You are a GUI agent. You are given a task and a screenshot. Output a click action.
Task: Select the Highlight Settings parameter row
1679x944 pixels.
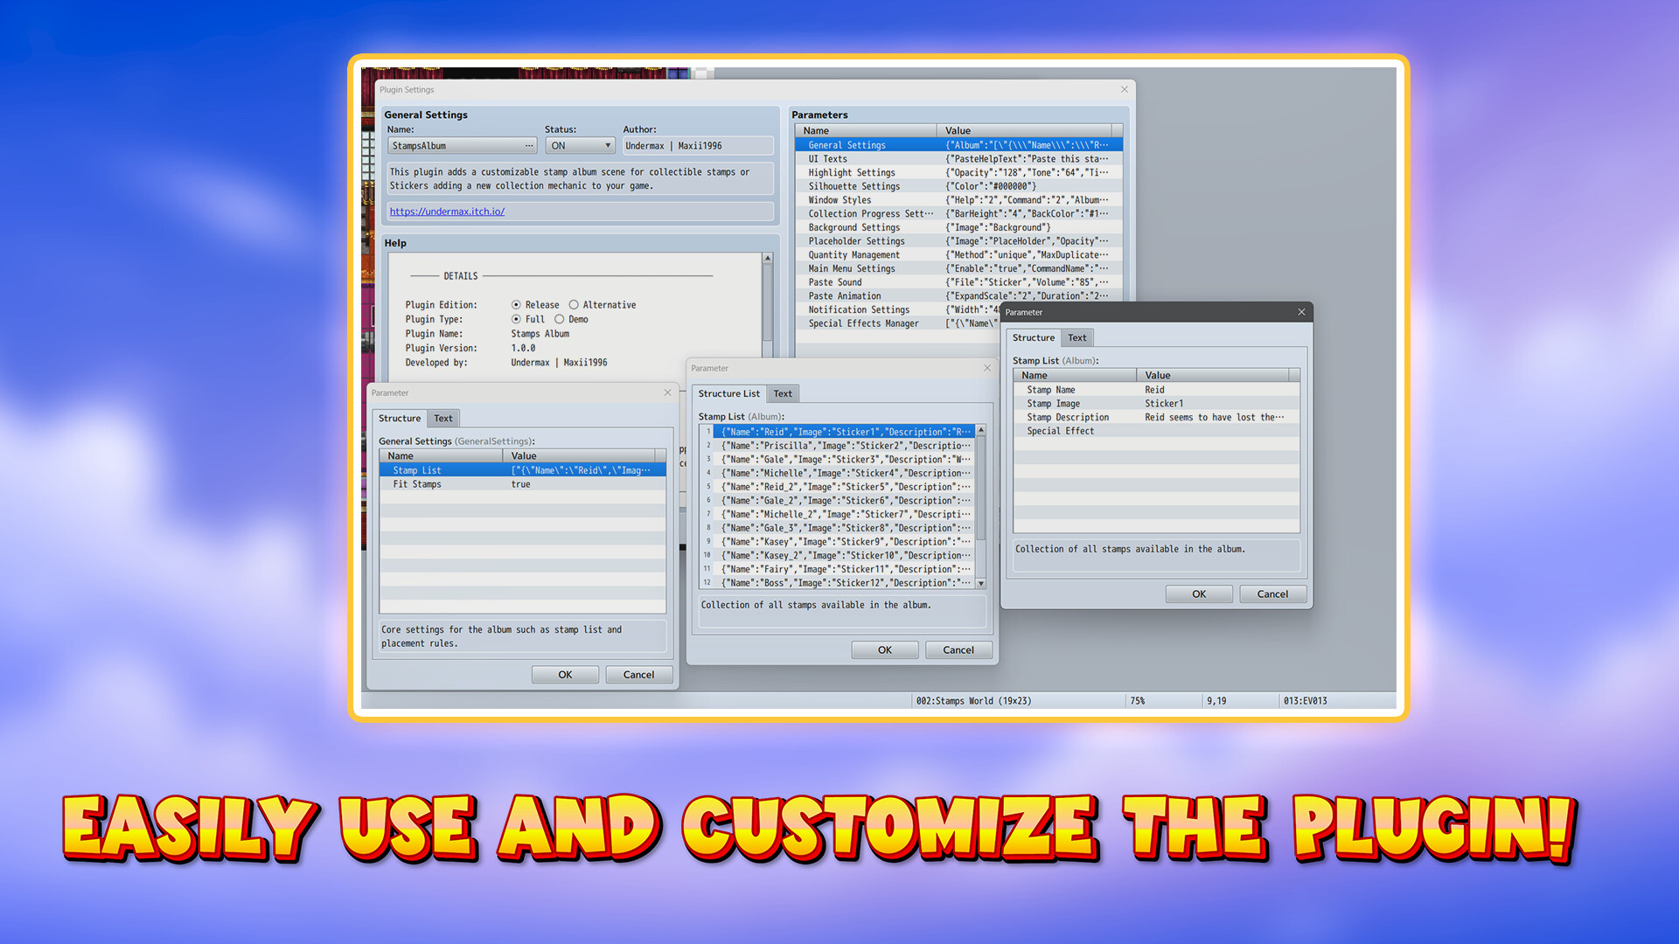coord(851,172)
